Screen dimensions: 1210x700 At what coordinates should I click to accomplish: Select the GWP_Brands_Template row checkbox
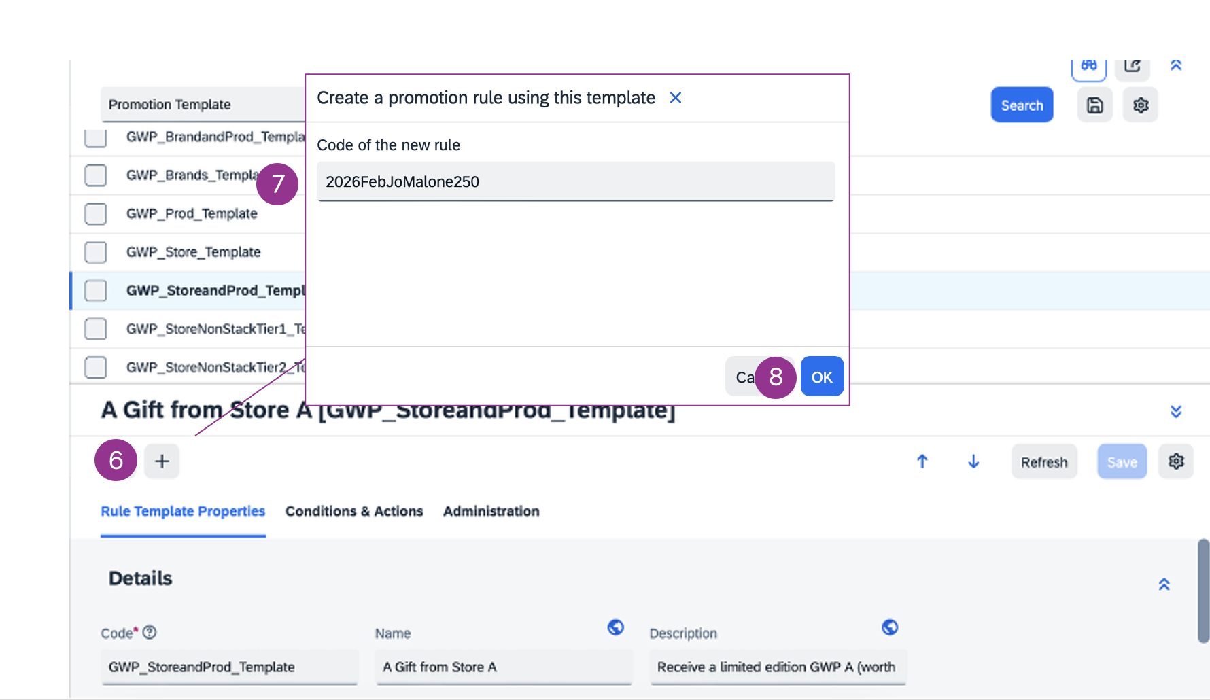(95, 175)
